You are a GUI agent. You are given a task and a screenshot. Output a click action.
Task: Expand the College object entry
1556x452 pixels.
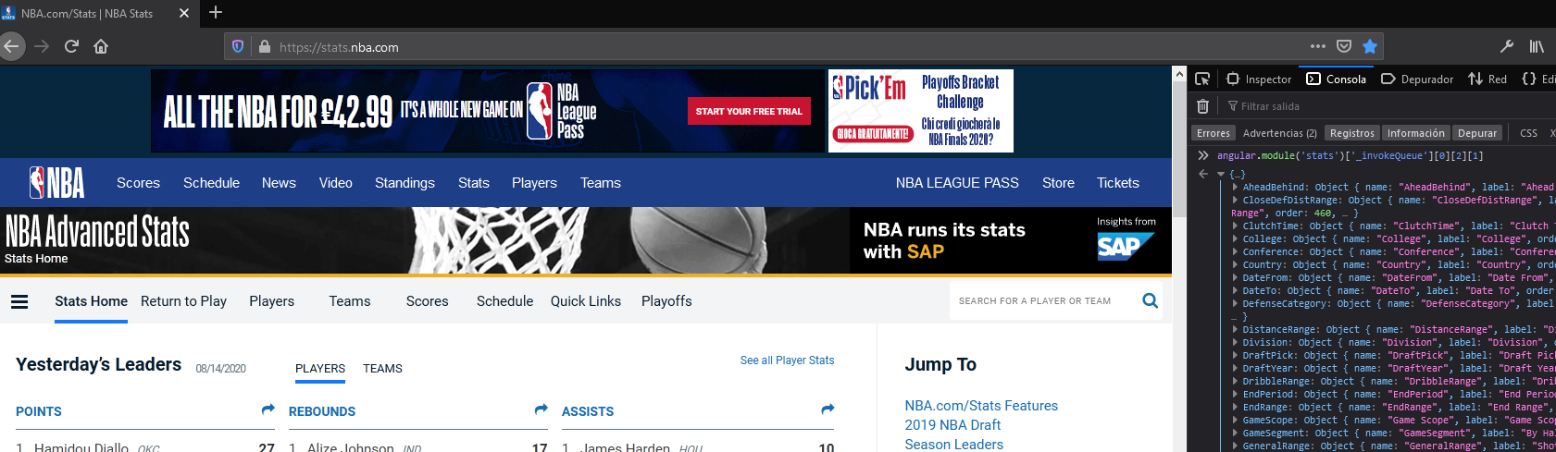pyautogui.click(x=1235, y=238)
